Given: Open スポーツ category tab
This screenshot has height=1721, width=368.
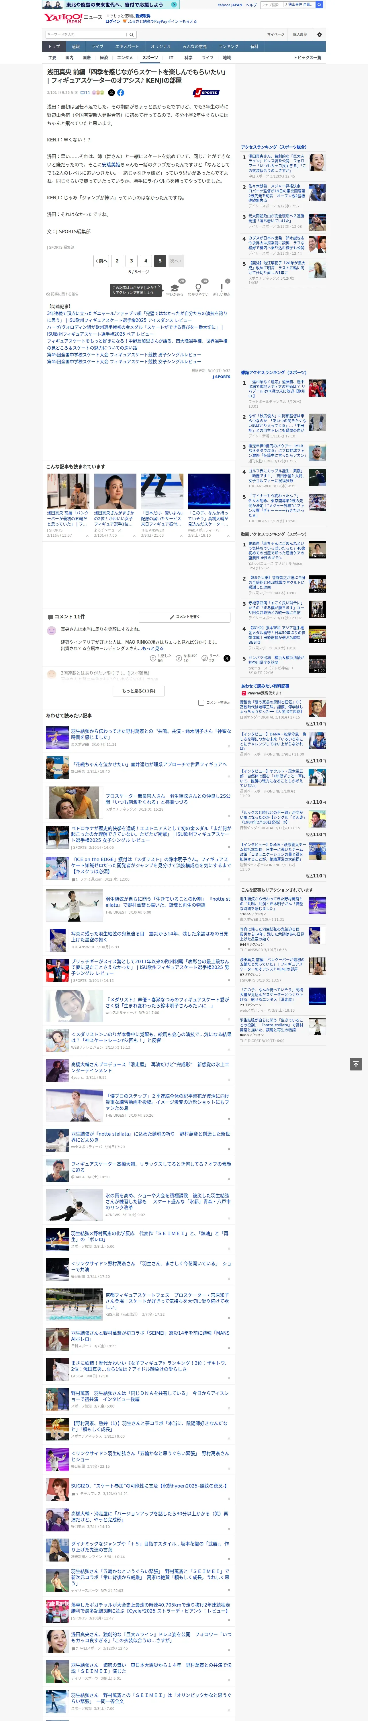Looking at the screenshot, I should 150,57.
